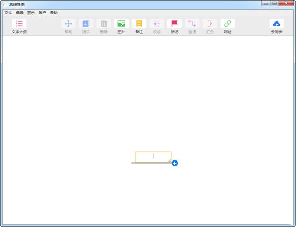296x227 pixels.
Task: Open the 帮助 menu
Action: (54, 13)
